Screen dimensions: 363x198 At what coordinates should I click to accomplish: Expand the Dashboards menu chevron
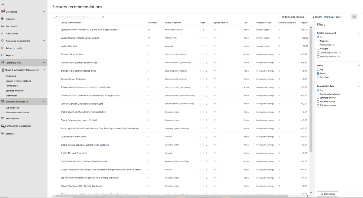pos(44,11)
